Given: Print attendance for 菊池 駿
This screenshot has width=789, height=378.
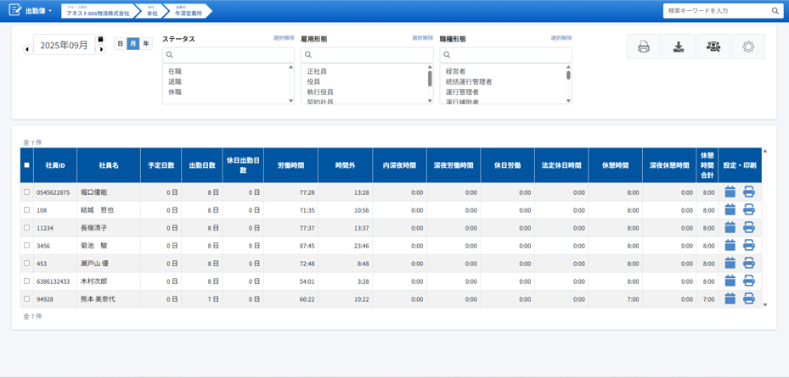Looking at the screenshot, I should click(749, 246).
